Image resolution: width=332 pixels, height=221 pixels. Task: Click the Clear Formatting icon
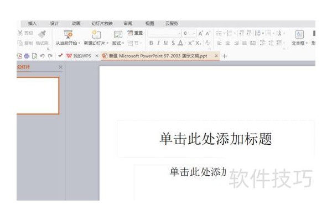pyautogui.click(x=207, y=43)
